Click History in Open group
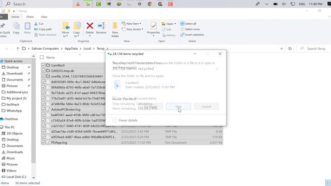The width and height of the screenshot is (331, 186). [x=169, y=35]
